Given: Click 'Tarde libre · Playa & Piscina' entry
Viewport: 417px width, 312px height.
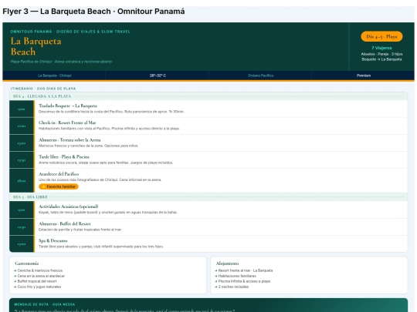Looking at the screenshot, I should 64,157.
